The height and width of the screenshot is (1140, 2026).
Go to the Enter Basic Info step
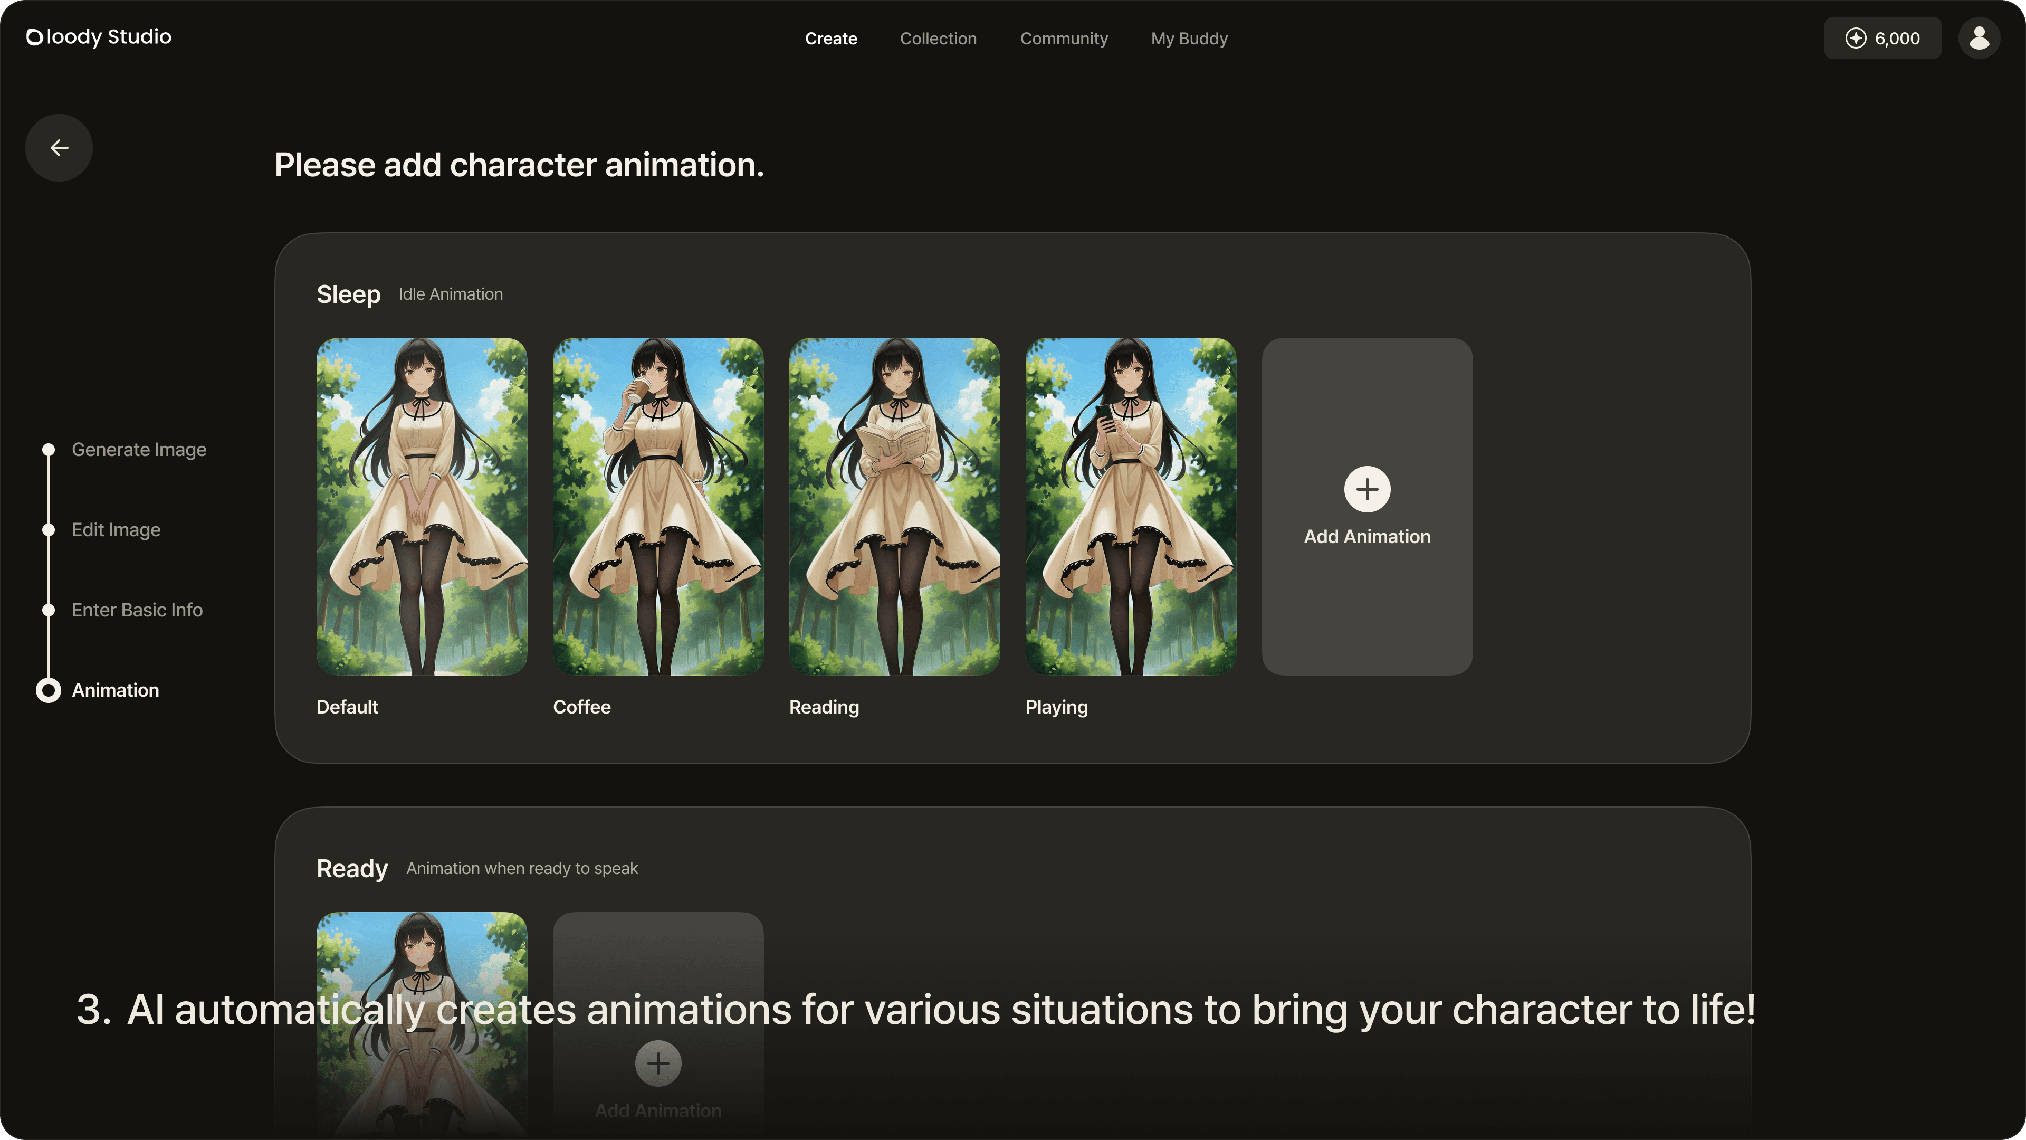coord(137,610)
